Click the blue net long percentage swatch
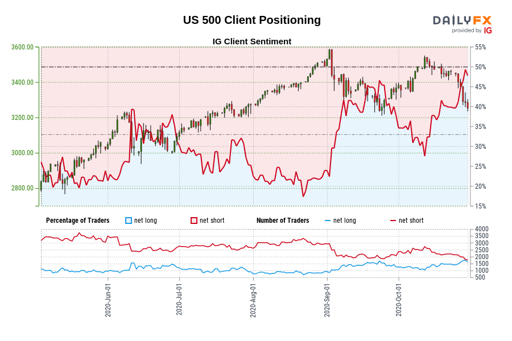This screenshot has width=512, height=341. tap(129, 221)
